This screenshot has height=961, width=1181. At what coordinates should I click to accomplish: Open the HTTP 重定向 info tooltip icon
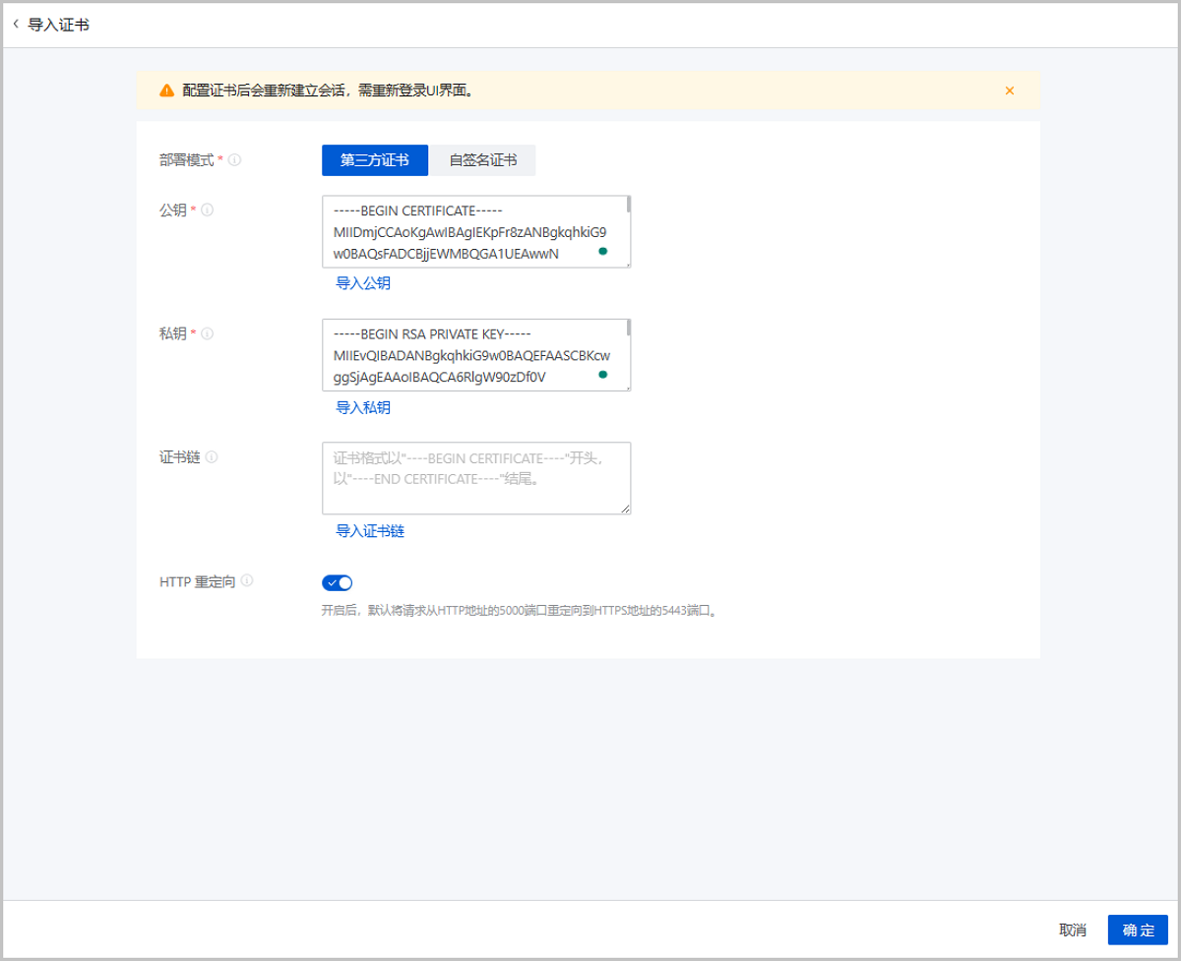coord(249,581)
